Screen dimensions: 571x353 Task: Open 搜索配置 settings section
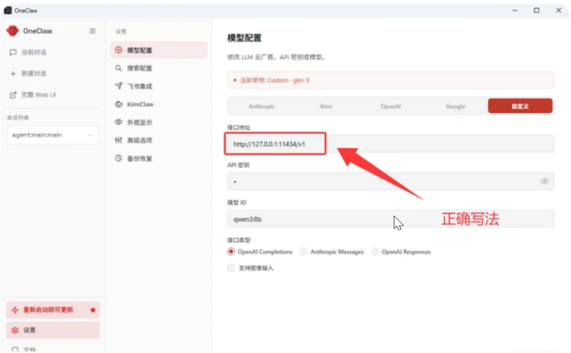coord(159,68)
